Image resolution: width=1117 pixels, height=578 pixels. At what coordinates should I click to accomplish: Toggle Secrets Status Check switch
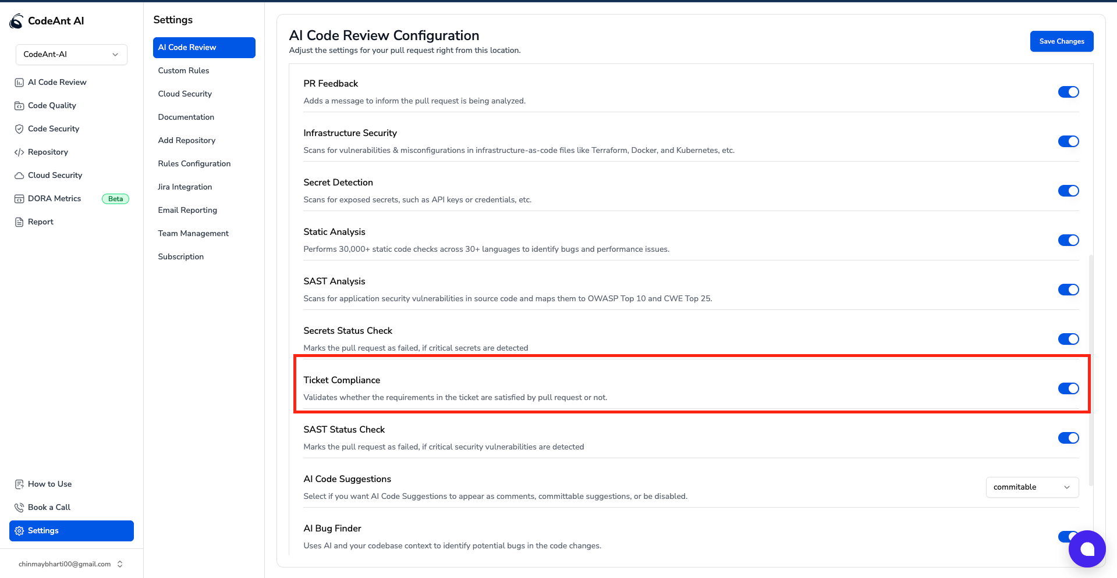[1068, 339]
